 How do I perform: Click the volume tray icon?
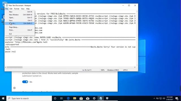coord(164,98)
